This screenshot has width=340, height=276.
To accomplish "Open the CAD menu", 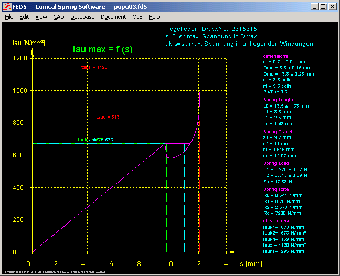I will click(58, 17).
